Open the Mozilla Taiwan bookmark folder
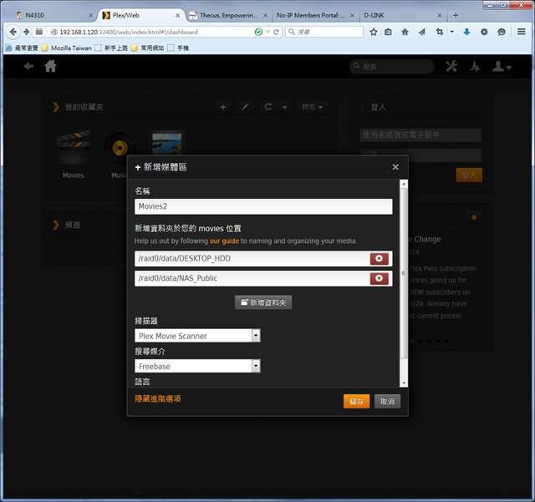This screenshot has width=535, height=502. [67, 48]
